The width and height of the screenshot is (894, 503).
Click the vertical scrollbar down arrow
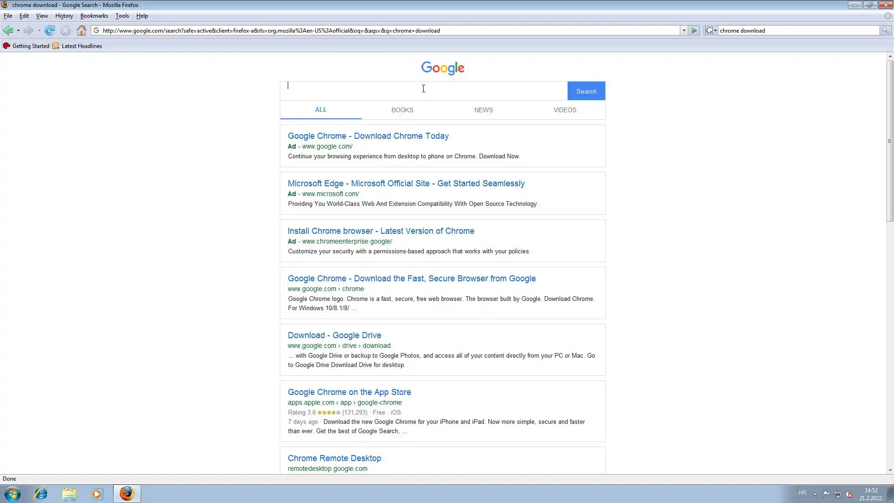tap(890, 470)
